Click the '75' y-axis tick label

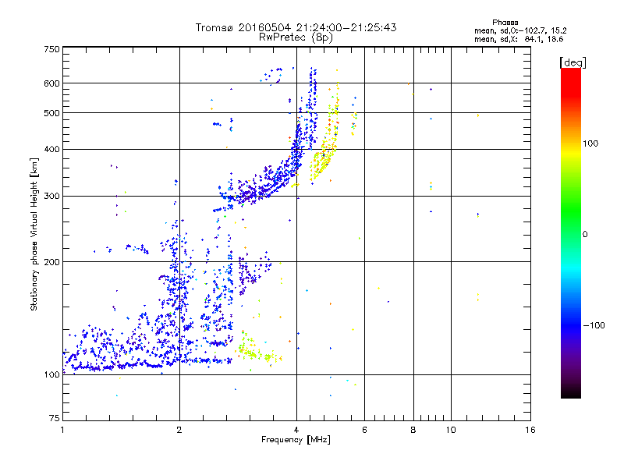(55, 418)
